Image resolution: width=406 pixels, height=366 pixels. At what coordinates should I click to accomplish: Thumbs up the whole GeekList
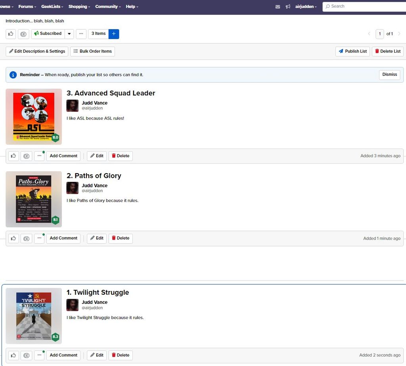pyautogui.click(x=11, y=34)
